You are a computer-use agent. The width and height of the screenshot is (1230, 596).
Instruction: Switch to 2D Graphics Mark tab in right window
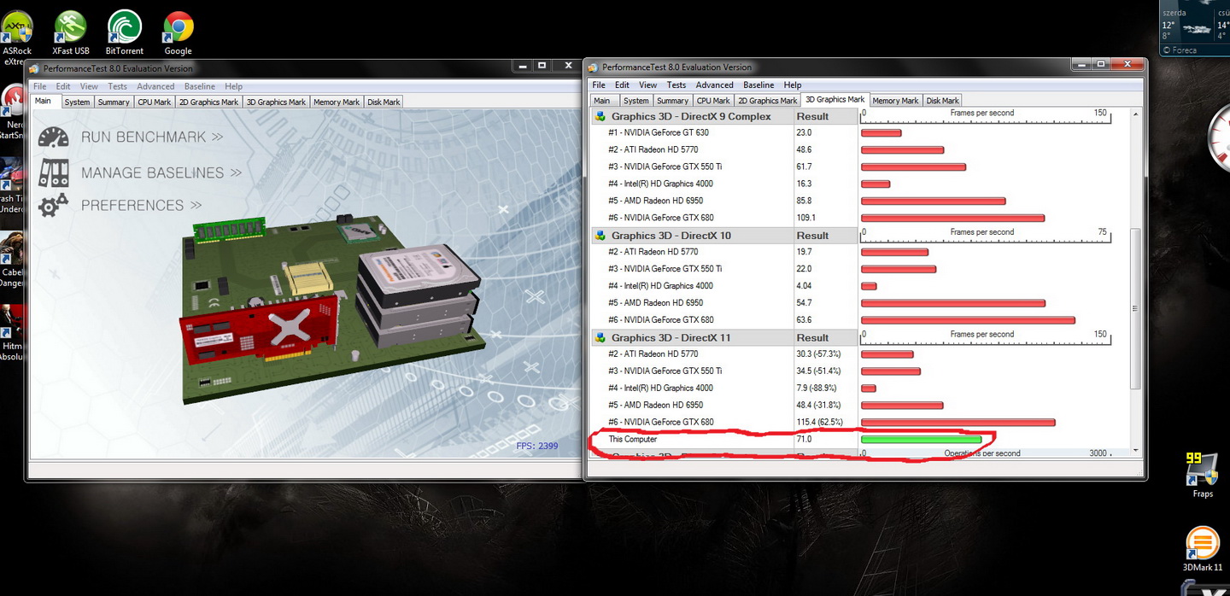point(767,100)
